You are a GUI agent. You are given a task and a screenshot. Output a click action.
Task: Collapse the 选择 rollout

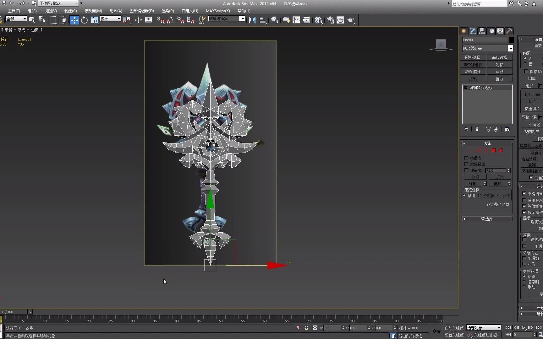click(x=487, y=143)
